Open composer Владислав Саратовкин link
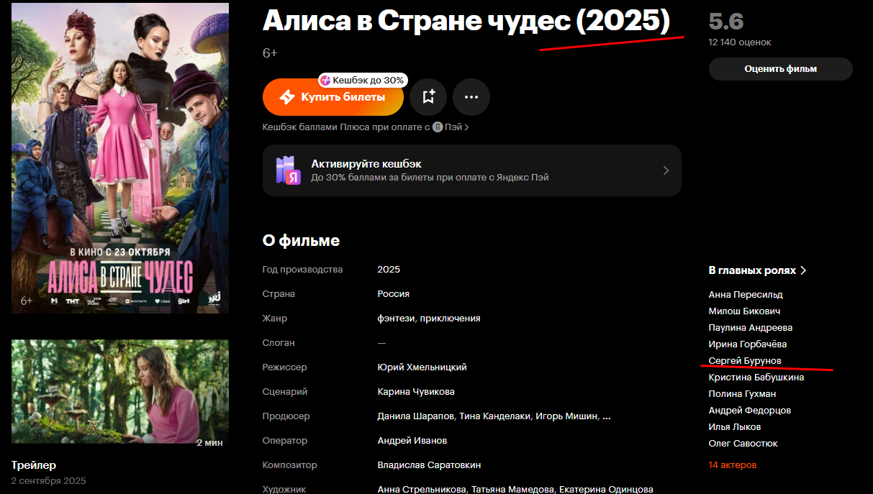Screen dimensions: 873x494 click(x=429, y=465)
